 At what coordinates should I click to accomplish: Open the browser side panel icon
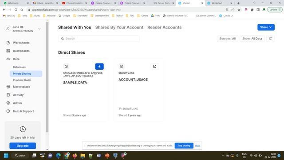pos(258,10)
